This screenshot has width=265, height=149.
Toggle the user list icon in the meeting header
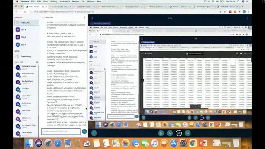[92, 18]
